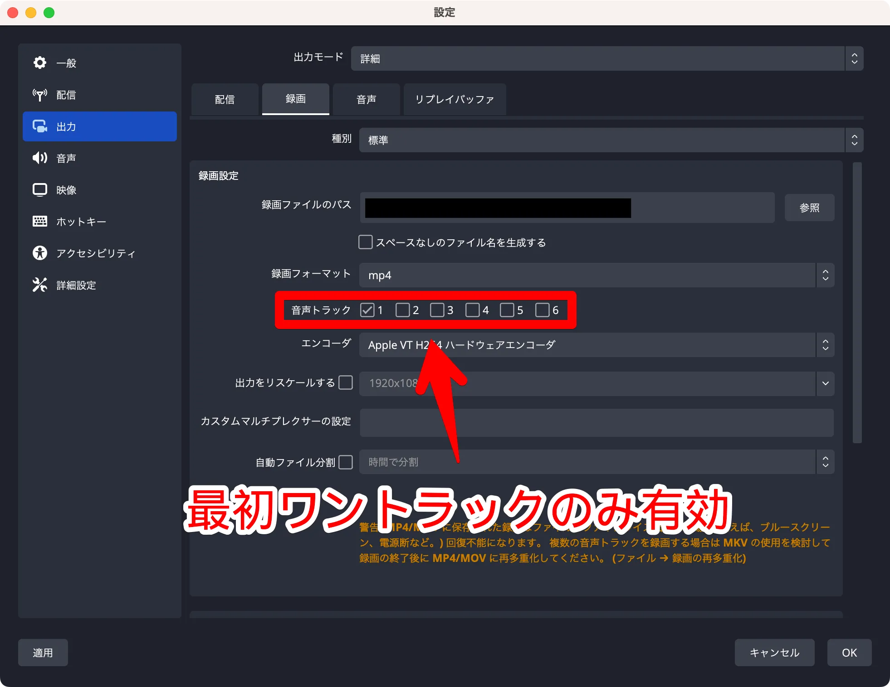Viewport: 890px width, 687px height.
Task: Click the カスタムマルチプレクサーの設定 input field
Action: click(597, 423)
